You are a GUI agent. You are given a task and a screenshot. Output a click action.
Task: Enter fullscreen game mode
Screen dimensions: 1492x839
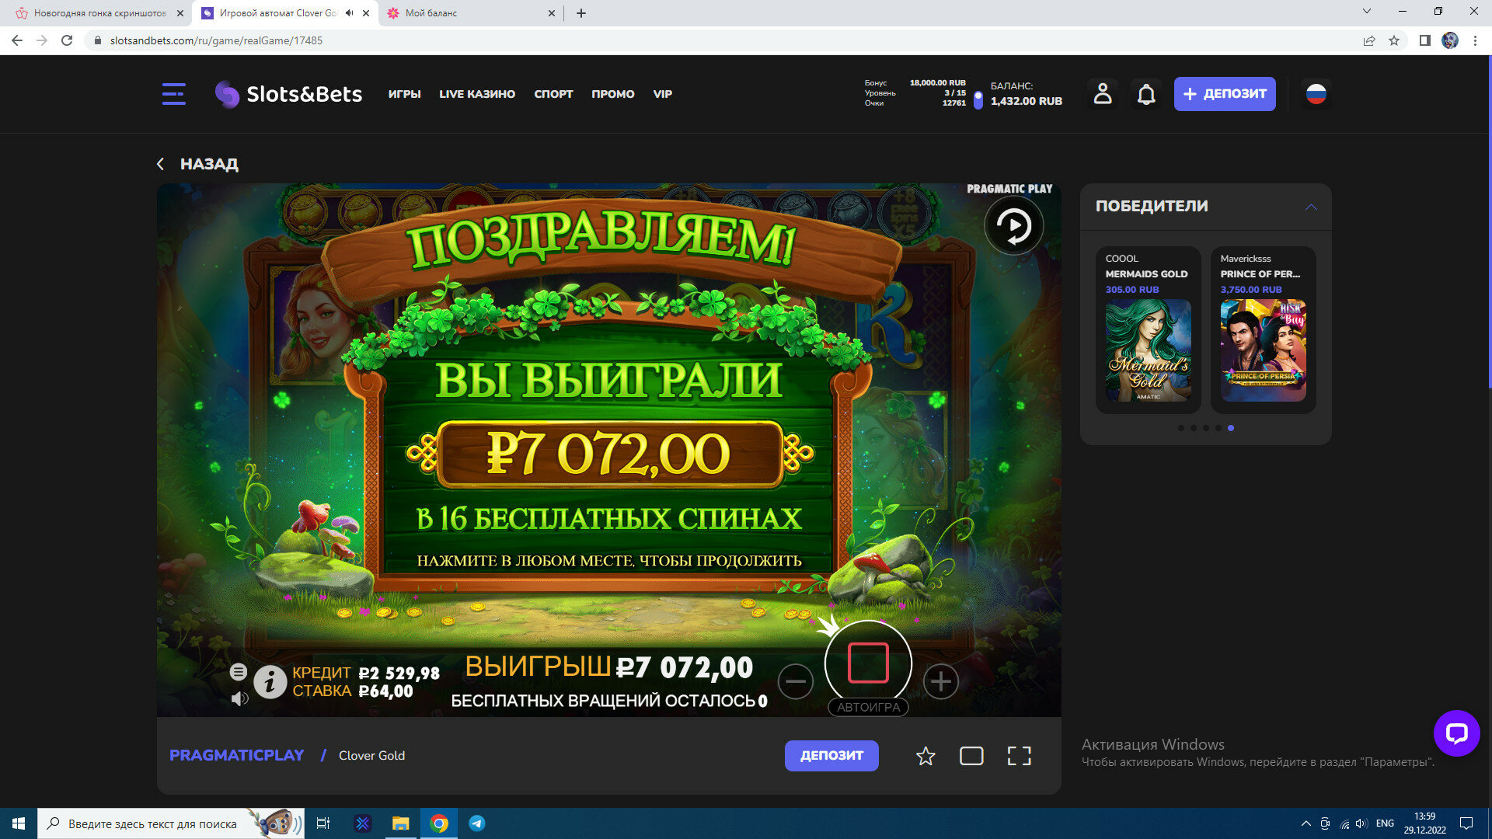pyautogui.click(x=1019, y=756)
